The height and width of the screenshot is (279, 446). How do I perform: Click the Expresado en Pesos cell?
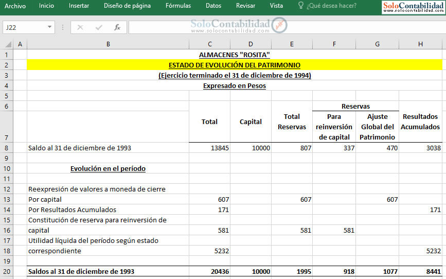point(235,85)
